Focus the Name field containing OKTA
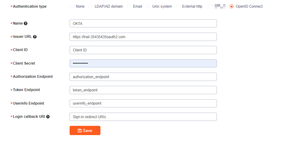The image size is (284, 152). click(x=143, y=23)
